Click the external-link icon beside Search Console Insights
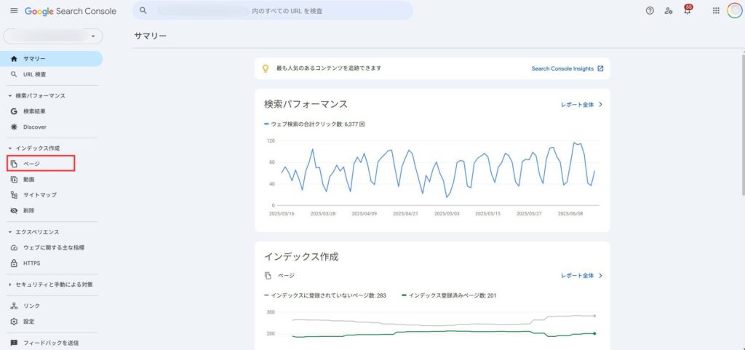Screen dimensions: 745x350 [x=600, y=68]
